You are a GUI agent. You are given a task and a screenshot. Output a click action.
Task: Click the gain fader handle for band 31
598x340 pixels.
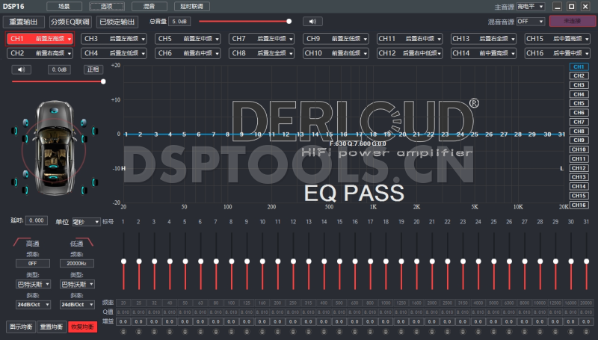point(586,261)
